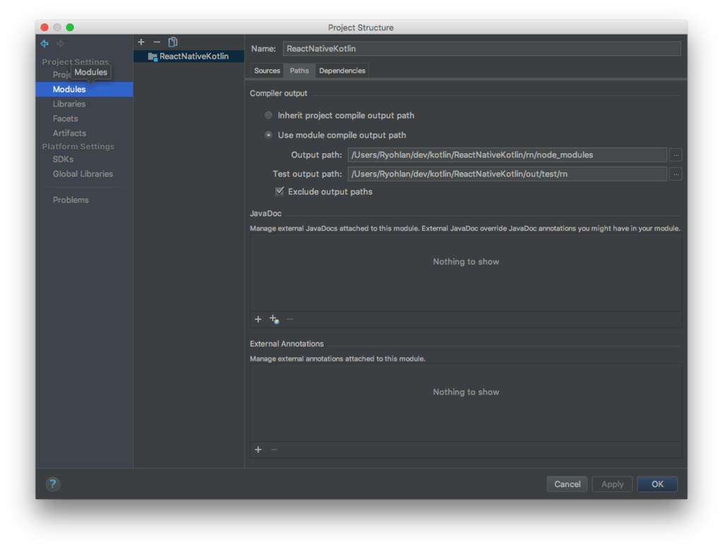The image size is (723, 550).
Task: Remove JavaDoc entry with minus icon
Action: (290, 319)
